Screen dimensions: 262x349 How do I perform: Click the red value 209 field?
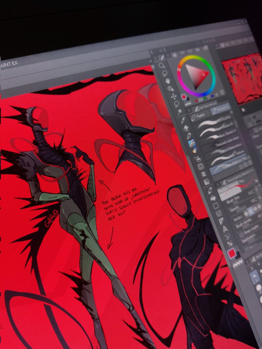coord(201,100)
